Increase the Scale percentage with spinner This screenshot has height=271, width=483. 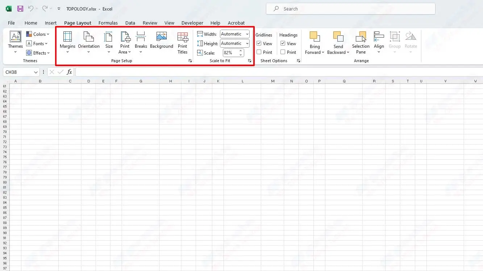pyautogui.click(x=241, y=51)
